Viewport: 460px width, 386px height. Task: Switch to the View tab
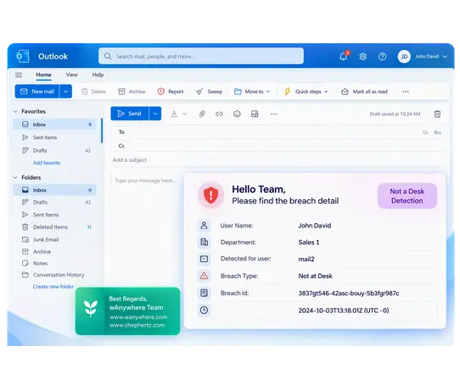[x=71, y=75]
